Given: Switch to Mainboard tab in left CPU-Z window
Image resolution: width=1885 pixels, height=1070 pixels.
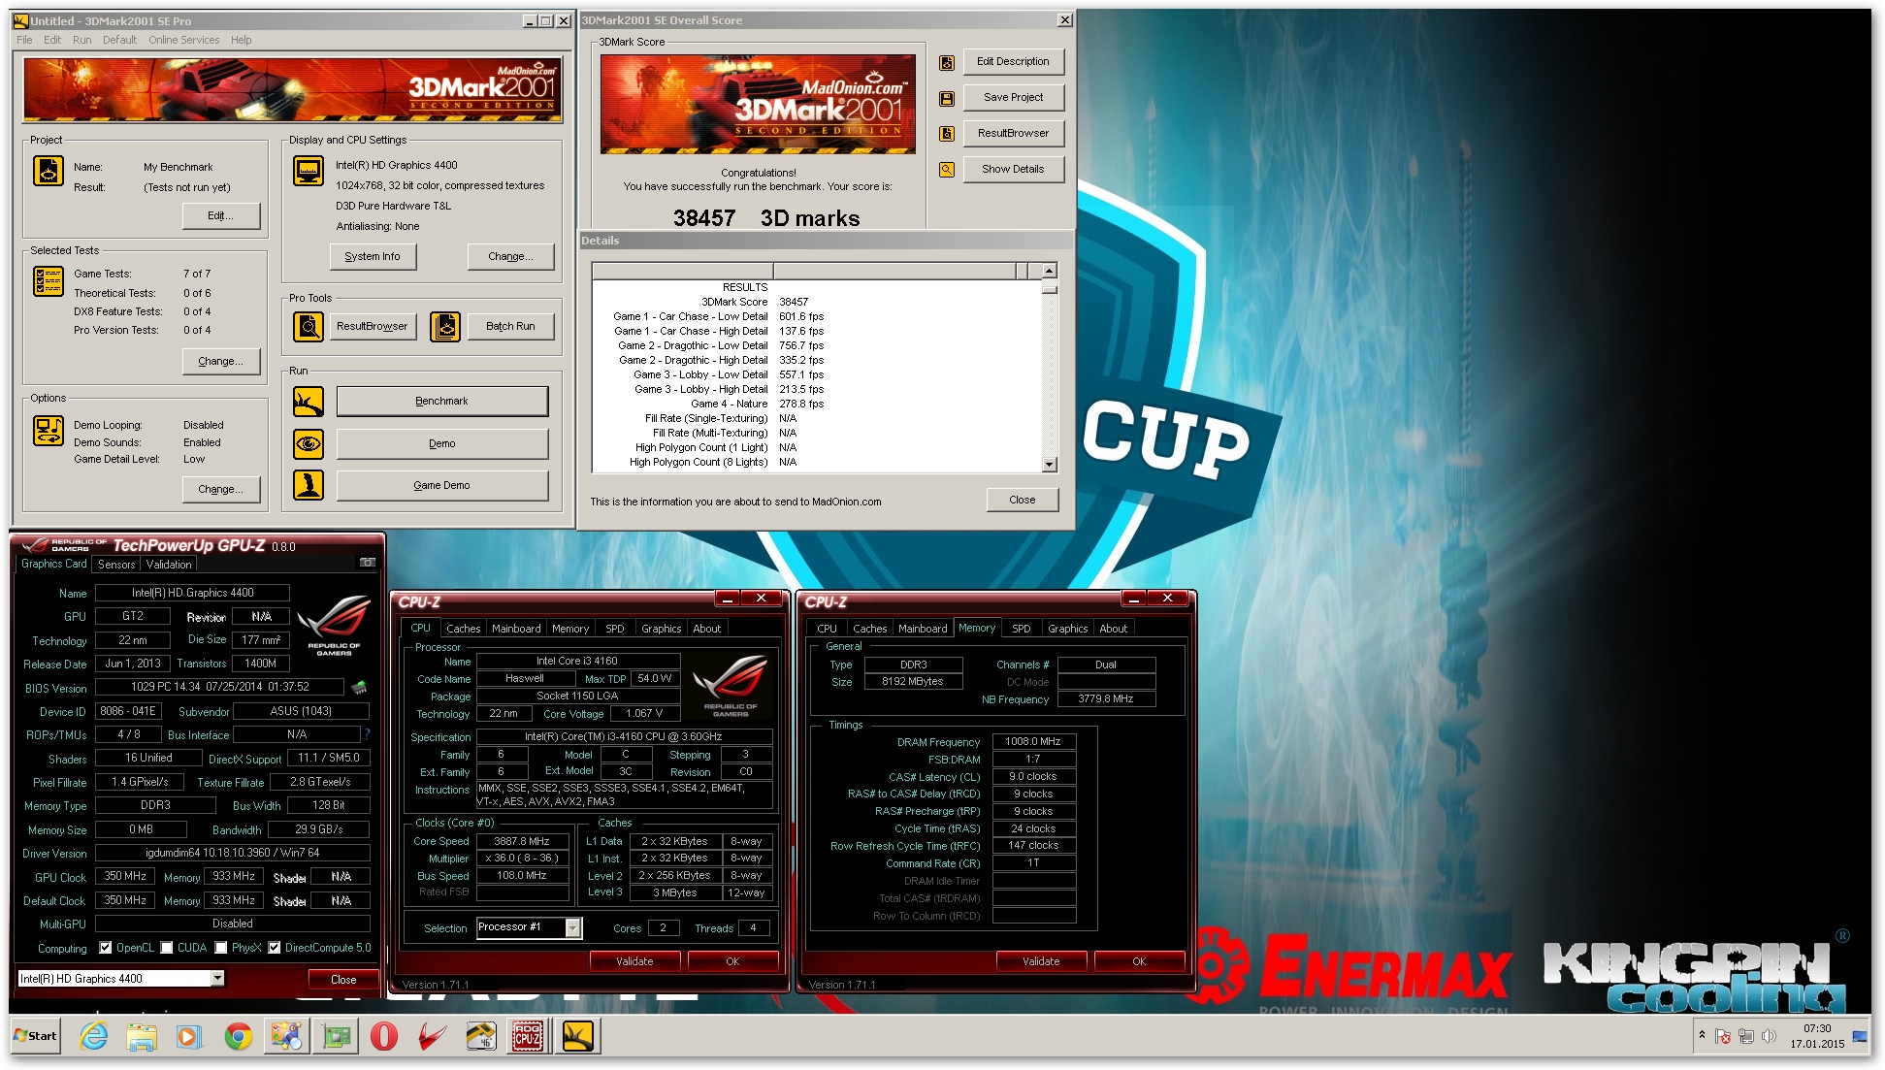Looking at the screenshot, I should pyautogui.click(x=516, y=629).
